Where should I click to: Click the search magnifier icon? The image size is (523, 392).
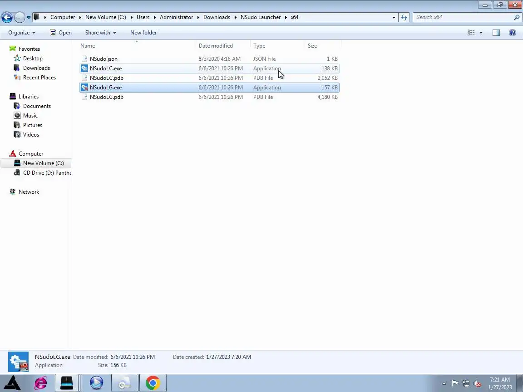click(517, 17)
